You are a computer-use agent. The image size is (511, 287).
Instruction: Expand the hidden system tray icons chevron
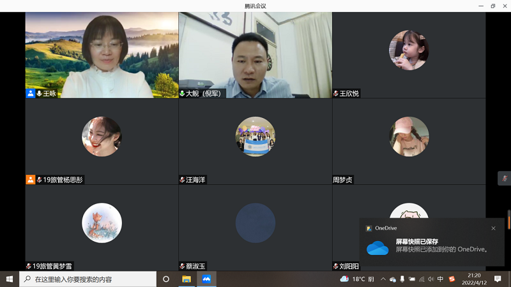tap(383, 279)
